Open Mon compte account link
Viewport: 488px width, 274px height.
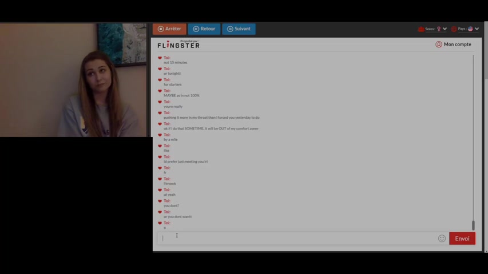457,45
